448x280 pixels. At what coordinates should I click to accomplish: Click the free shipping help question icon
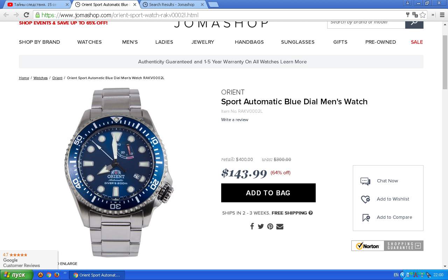point(310,213)
